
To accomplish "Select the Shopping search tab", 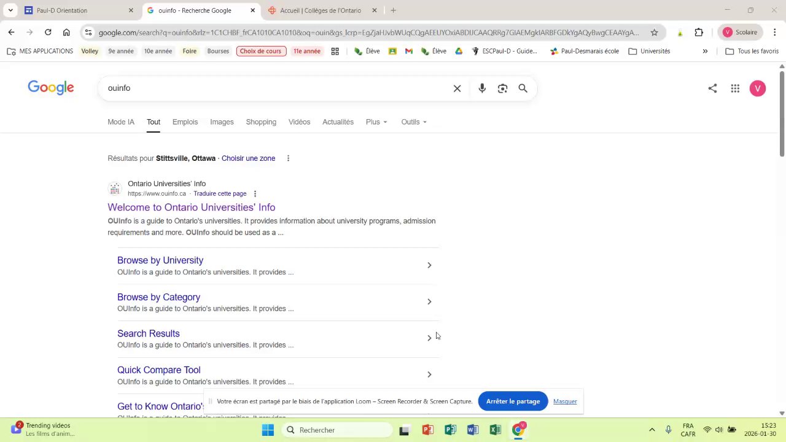I will coord(261,122).
